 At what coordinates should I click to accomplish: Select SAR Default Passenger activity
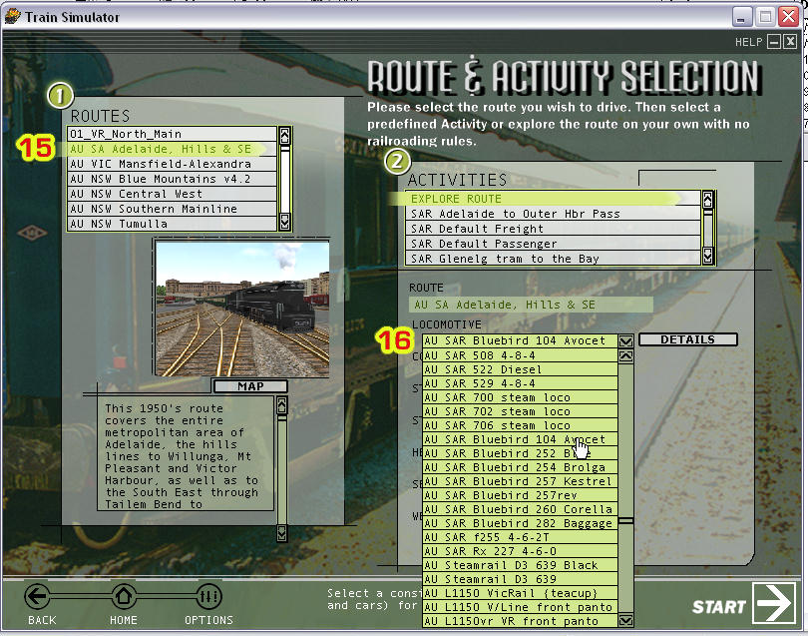pos(554,244)
